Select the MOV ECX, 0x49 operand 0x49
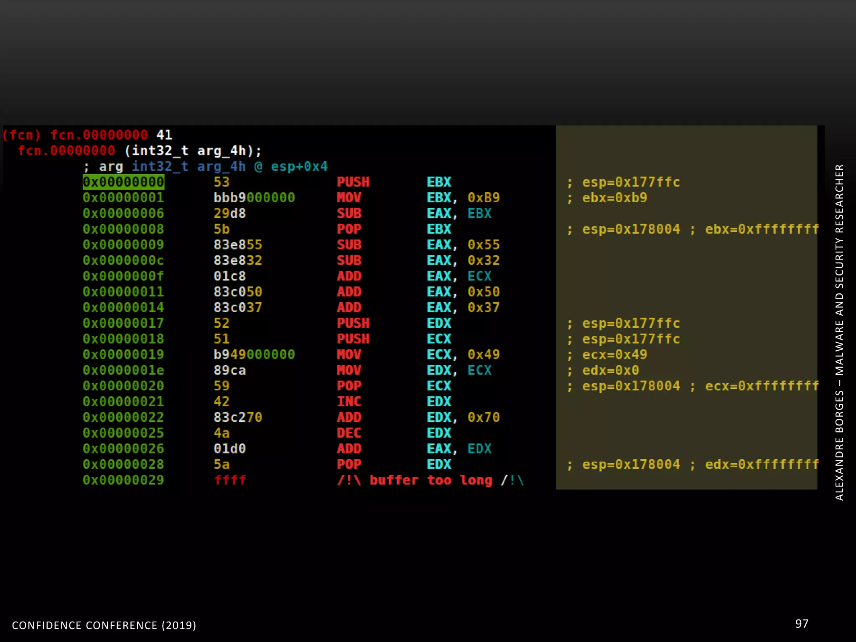 (484, 354)
